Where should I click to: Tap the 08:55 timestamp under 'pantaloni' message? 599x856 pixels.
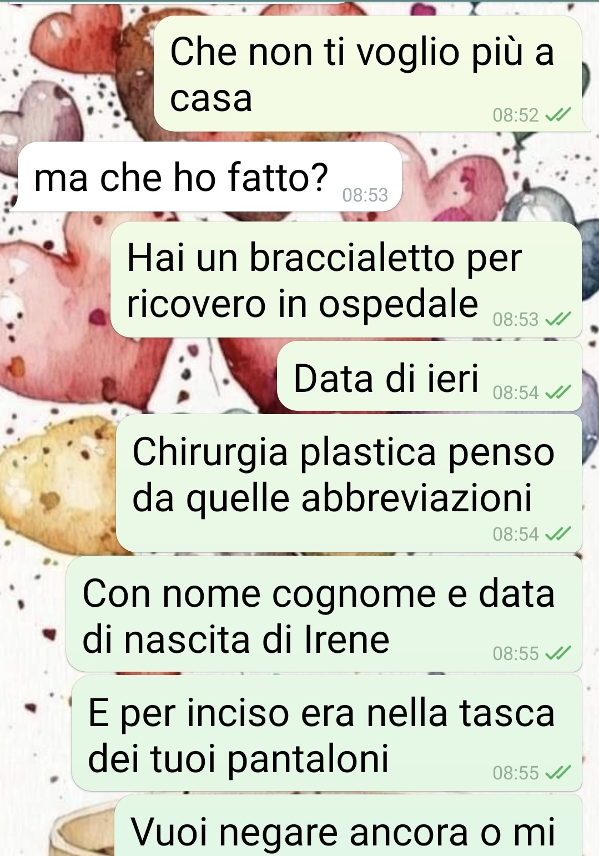(516, 773)
